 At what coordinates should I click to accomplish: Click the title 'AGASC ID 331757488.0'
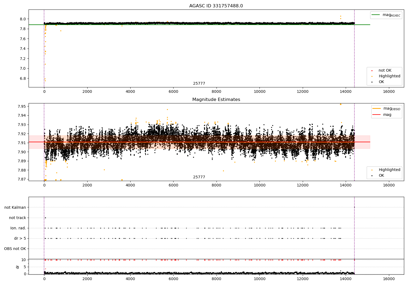[216, 6]
